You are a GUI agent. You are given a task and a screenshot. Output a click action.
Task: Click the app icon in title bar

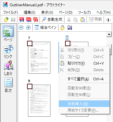point(5,5)
